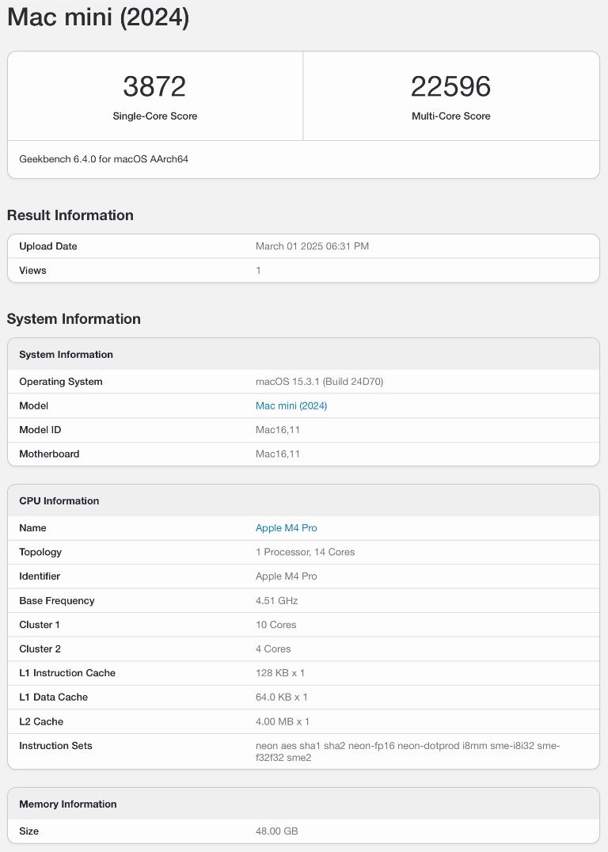Select the 4.51 GHz value

[276, 601]
